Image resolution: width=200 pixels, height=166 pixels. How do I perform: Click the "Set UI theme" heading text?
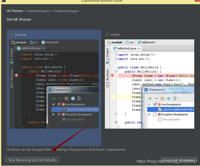point(19,19)
